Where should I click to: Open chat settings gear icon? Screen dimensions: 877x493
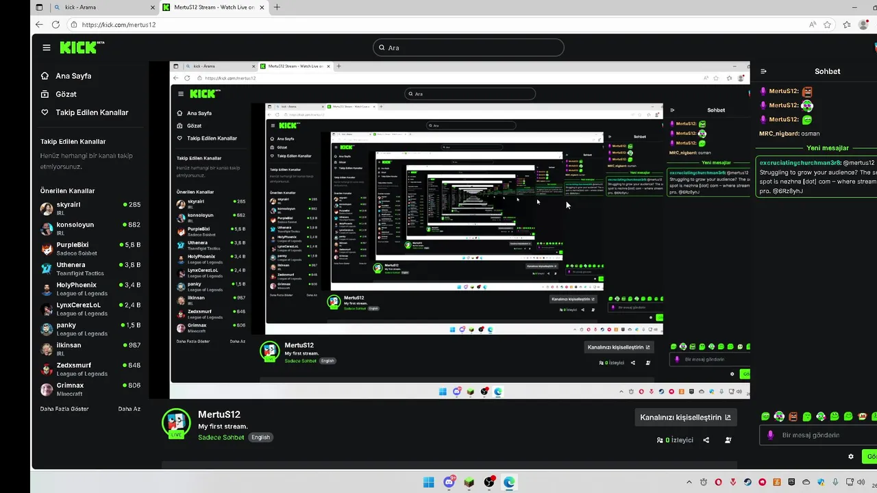[x=851, y=457]
